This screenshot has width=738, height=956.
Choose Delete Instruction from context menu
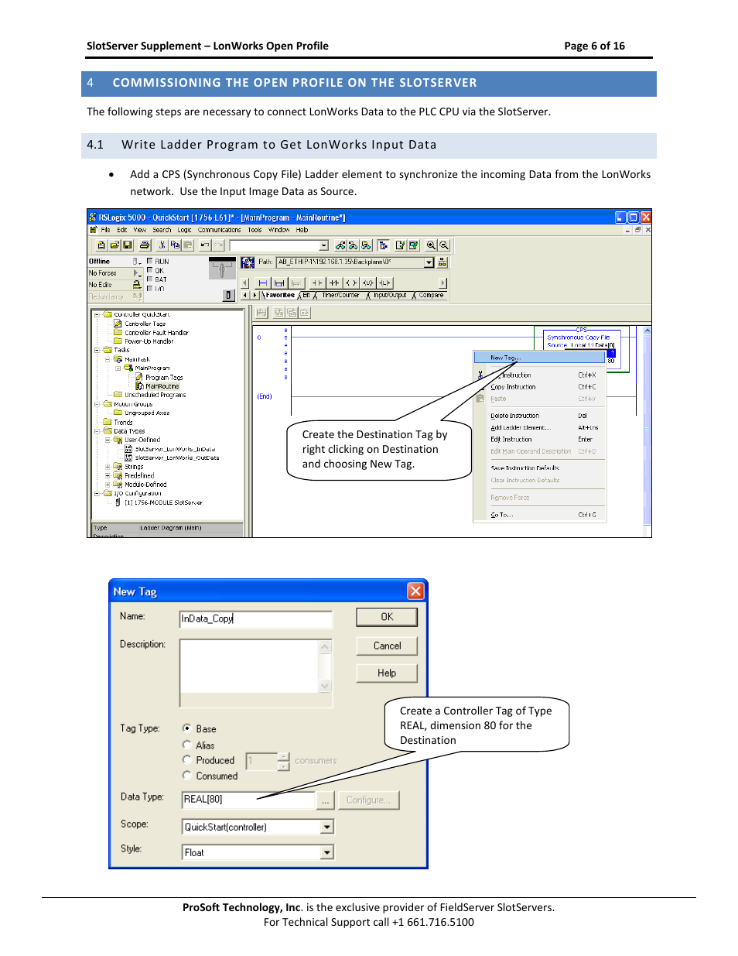pos(538,416)
